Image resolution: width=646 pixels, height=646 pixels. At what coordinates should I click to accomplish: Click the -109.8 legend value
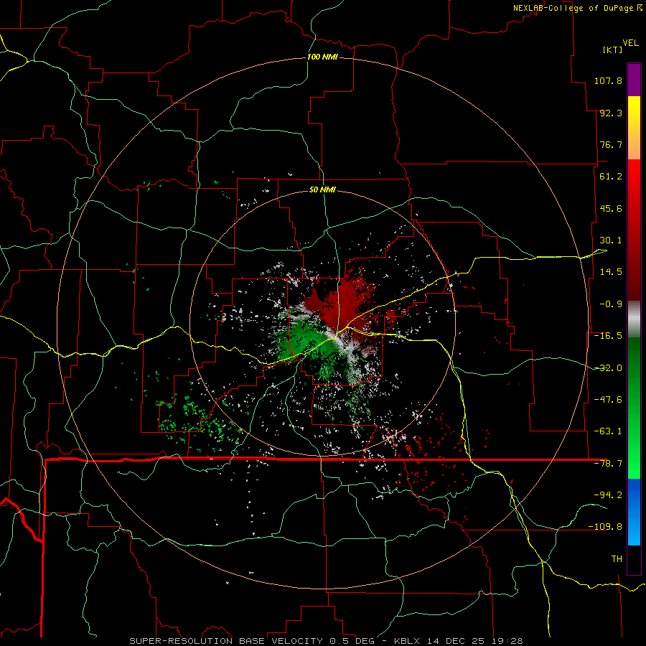click(x=605, y=527)
